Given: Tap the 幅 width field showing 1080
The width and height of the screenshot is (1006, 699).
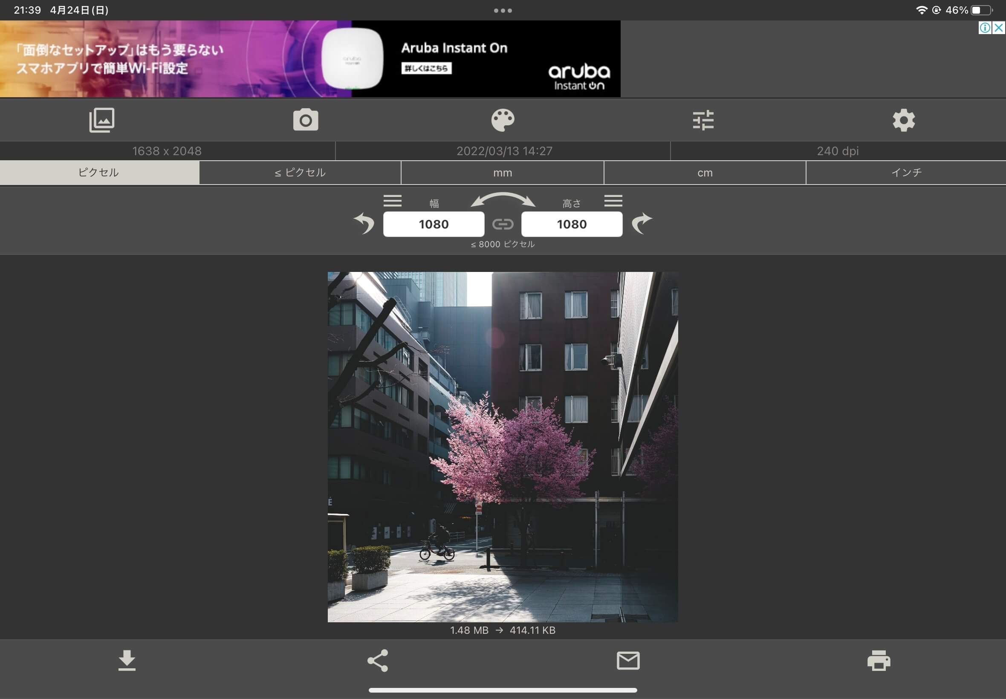Looking at the screenshot, I should pos(434,224).
